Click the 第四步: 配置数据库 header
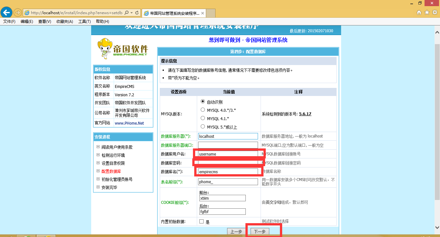Screen dimensions: 440x237 tap(248, 52)
